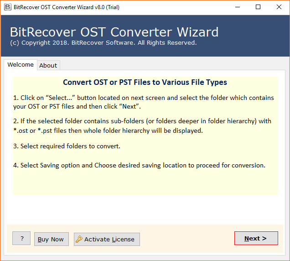Click the window resize grip at bottom-right corner
The height and width of the screenshot is (261, 290).
287,258
